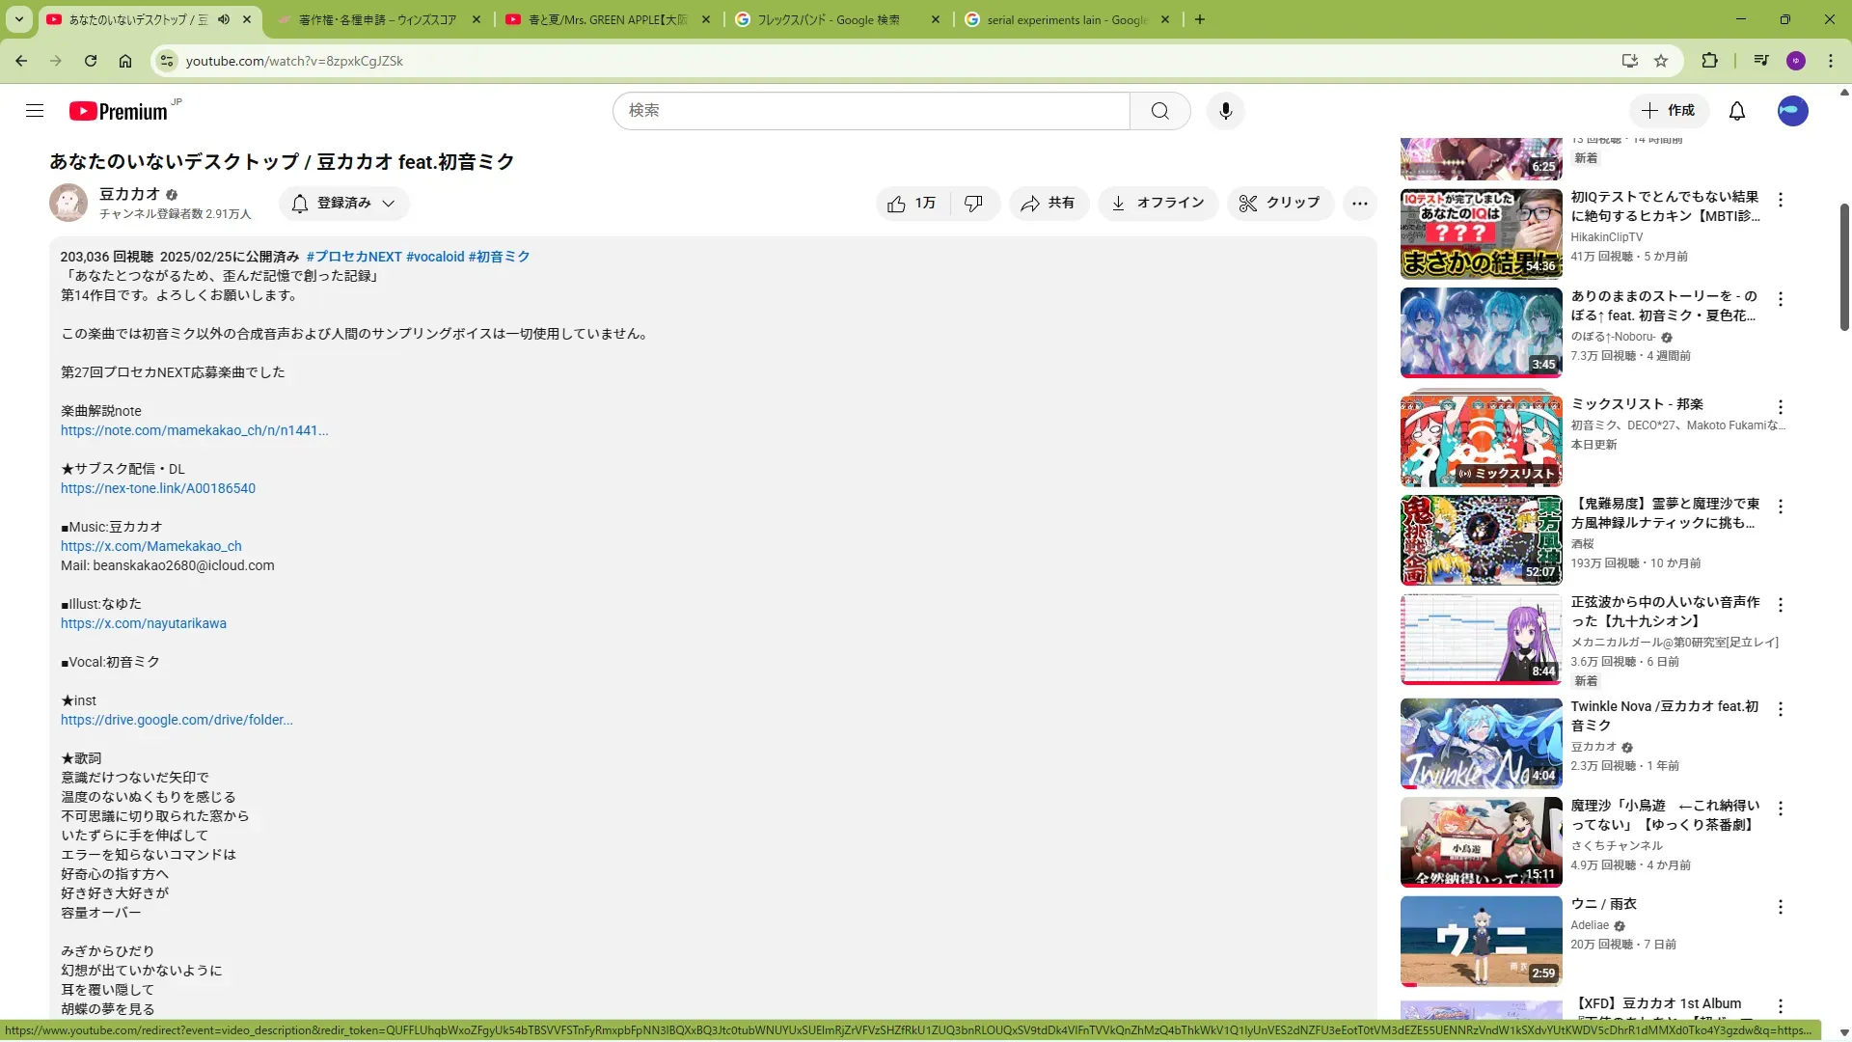The image size is (1852, 1042).
Task: Open the three-dot more actions button beside clip
Action: [1359, 204]
